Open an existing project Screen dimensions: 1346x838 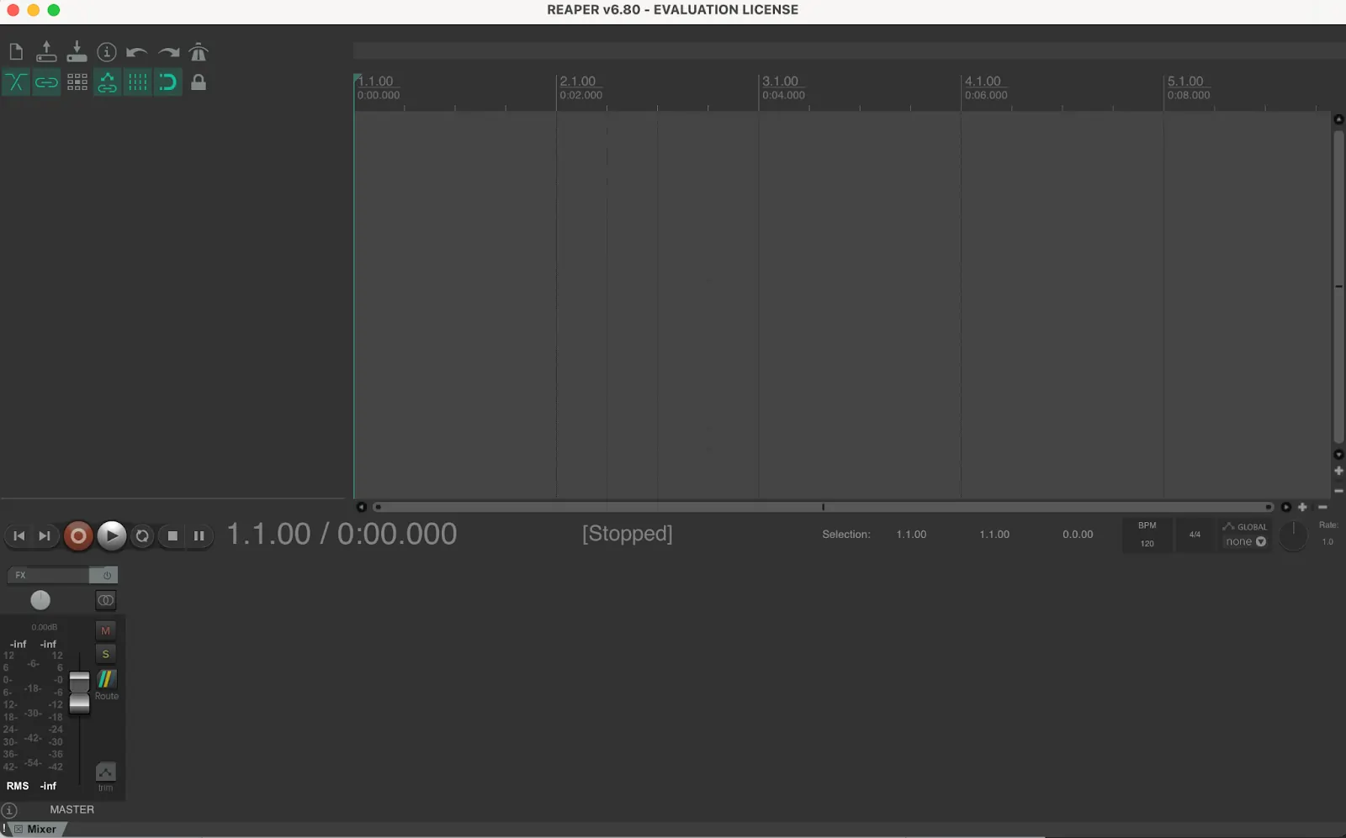(46, 51)
